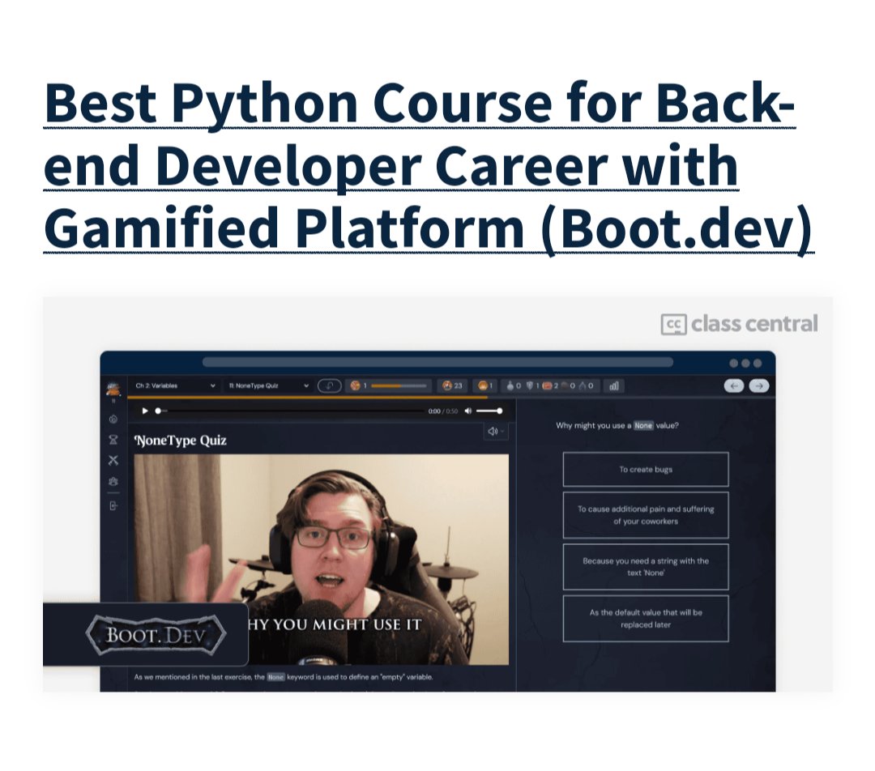The height and width of the screenshot is (771, 875).
Task: Open the 11: NoneType Quiz lesson dropdown
Action: tap(268, 385)
